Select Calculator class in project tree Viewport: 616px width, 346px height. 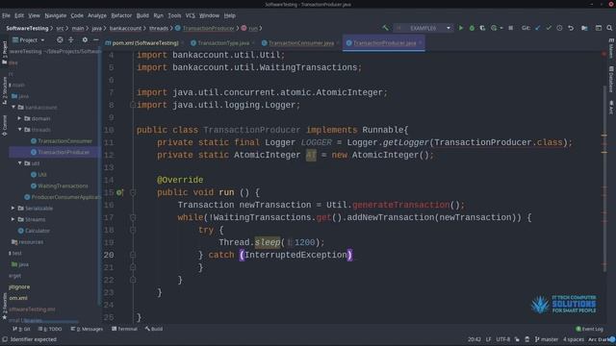[38, 231]
